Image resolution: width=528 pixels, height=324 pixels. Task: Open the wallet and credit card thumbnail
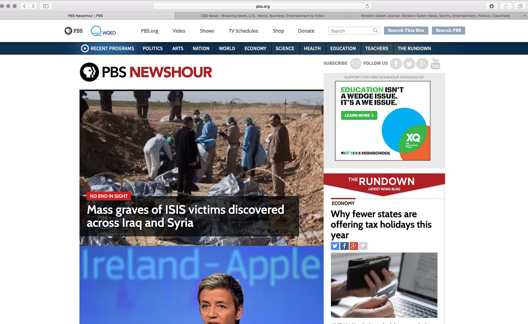(384, 285)
